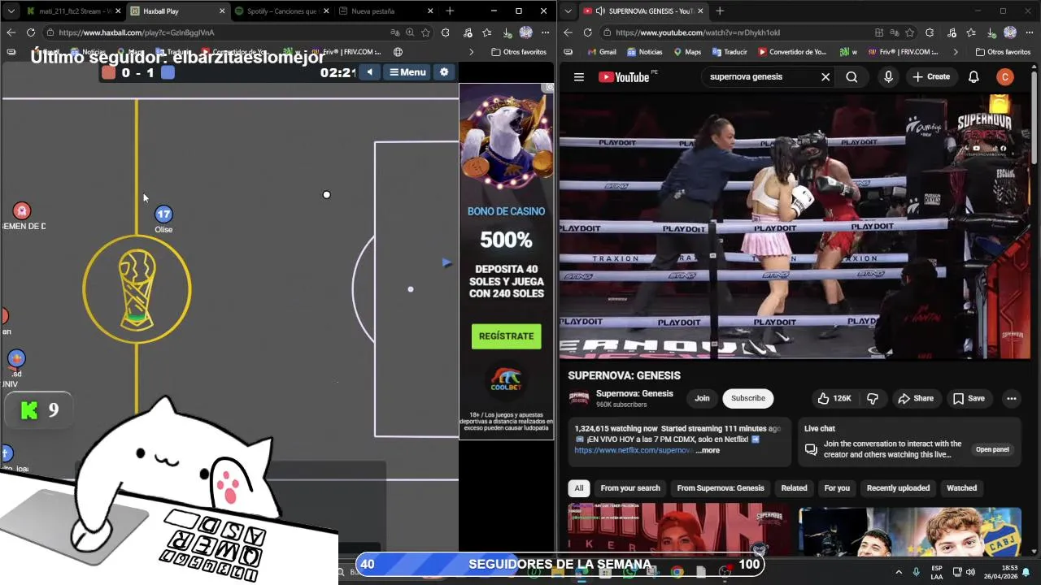Go back in Haxball browser window
This screenshot has height=585, width=1041.
(11, 32)
